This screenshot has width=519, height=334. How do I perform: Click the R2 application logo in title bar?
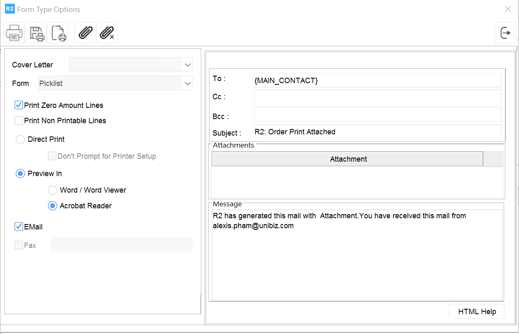tap(10, 9)
